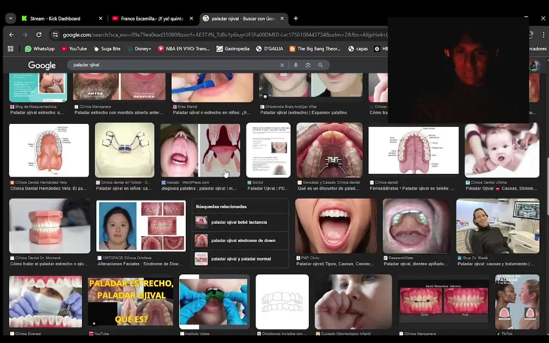Image resolution: width=549 pixels, height=343 pixels.
Task: Switch to the Franco Escamilla YouTube tab
Action: tap(152, 19)
